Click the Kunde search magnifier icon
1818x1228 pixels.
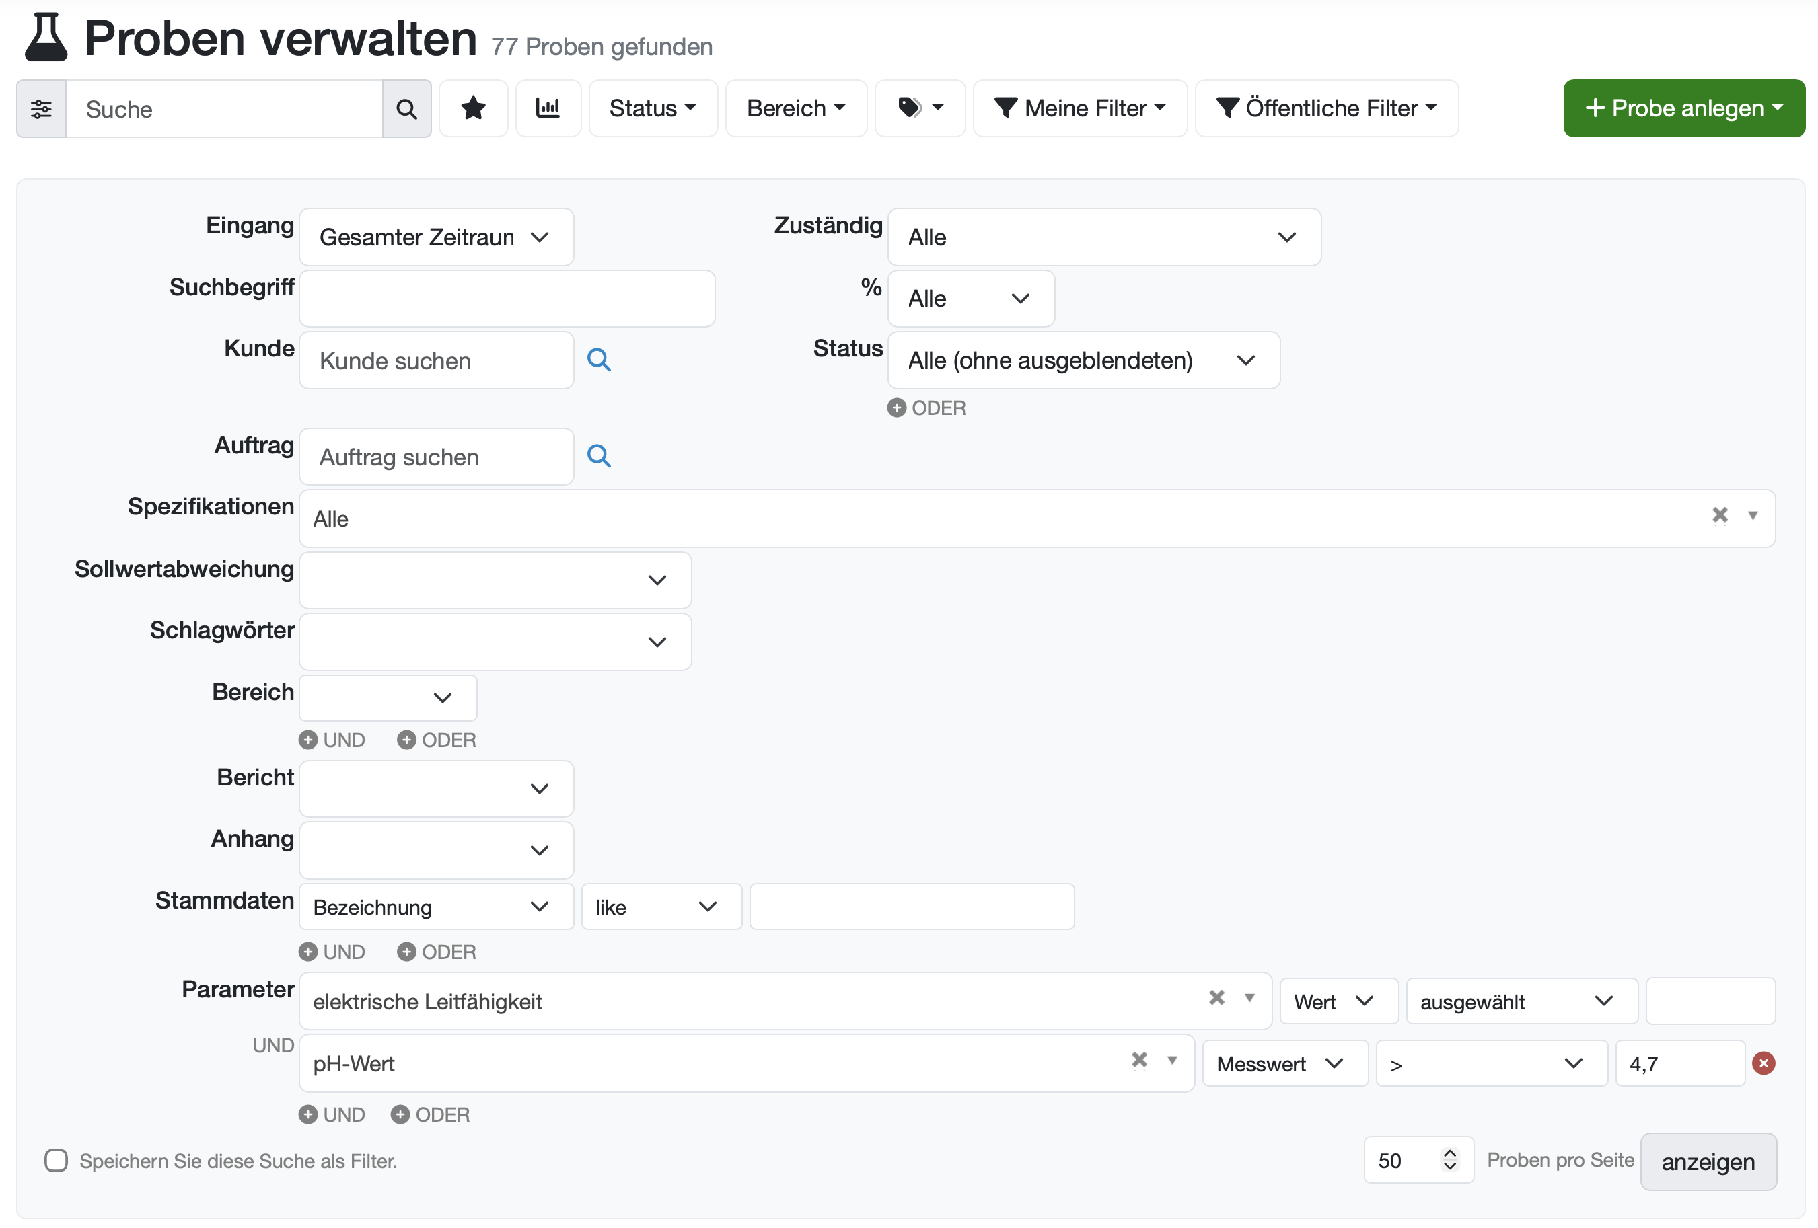click(598, 360)
